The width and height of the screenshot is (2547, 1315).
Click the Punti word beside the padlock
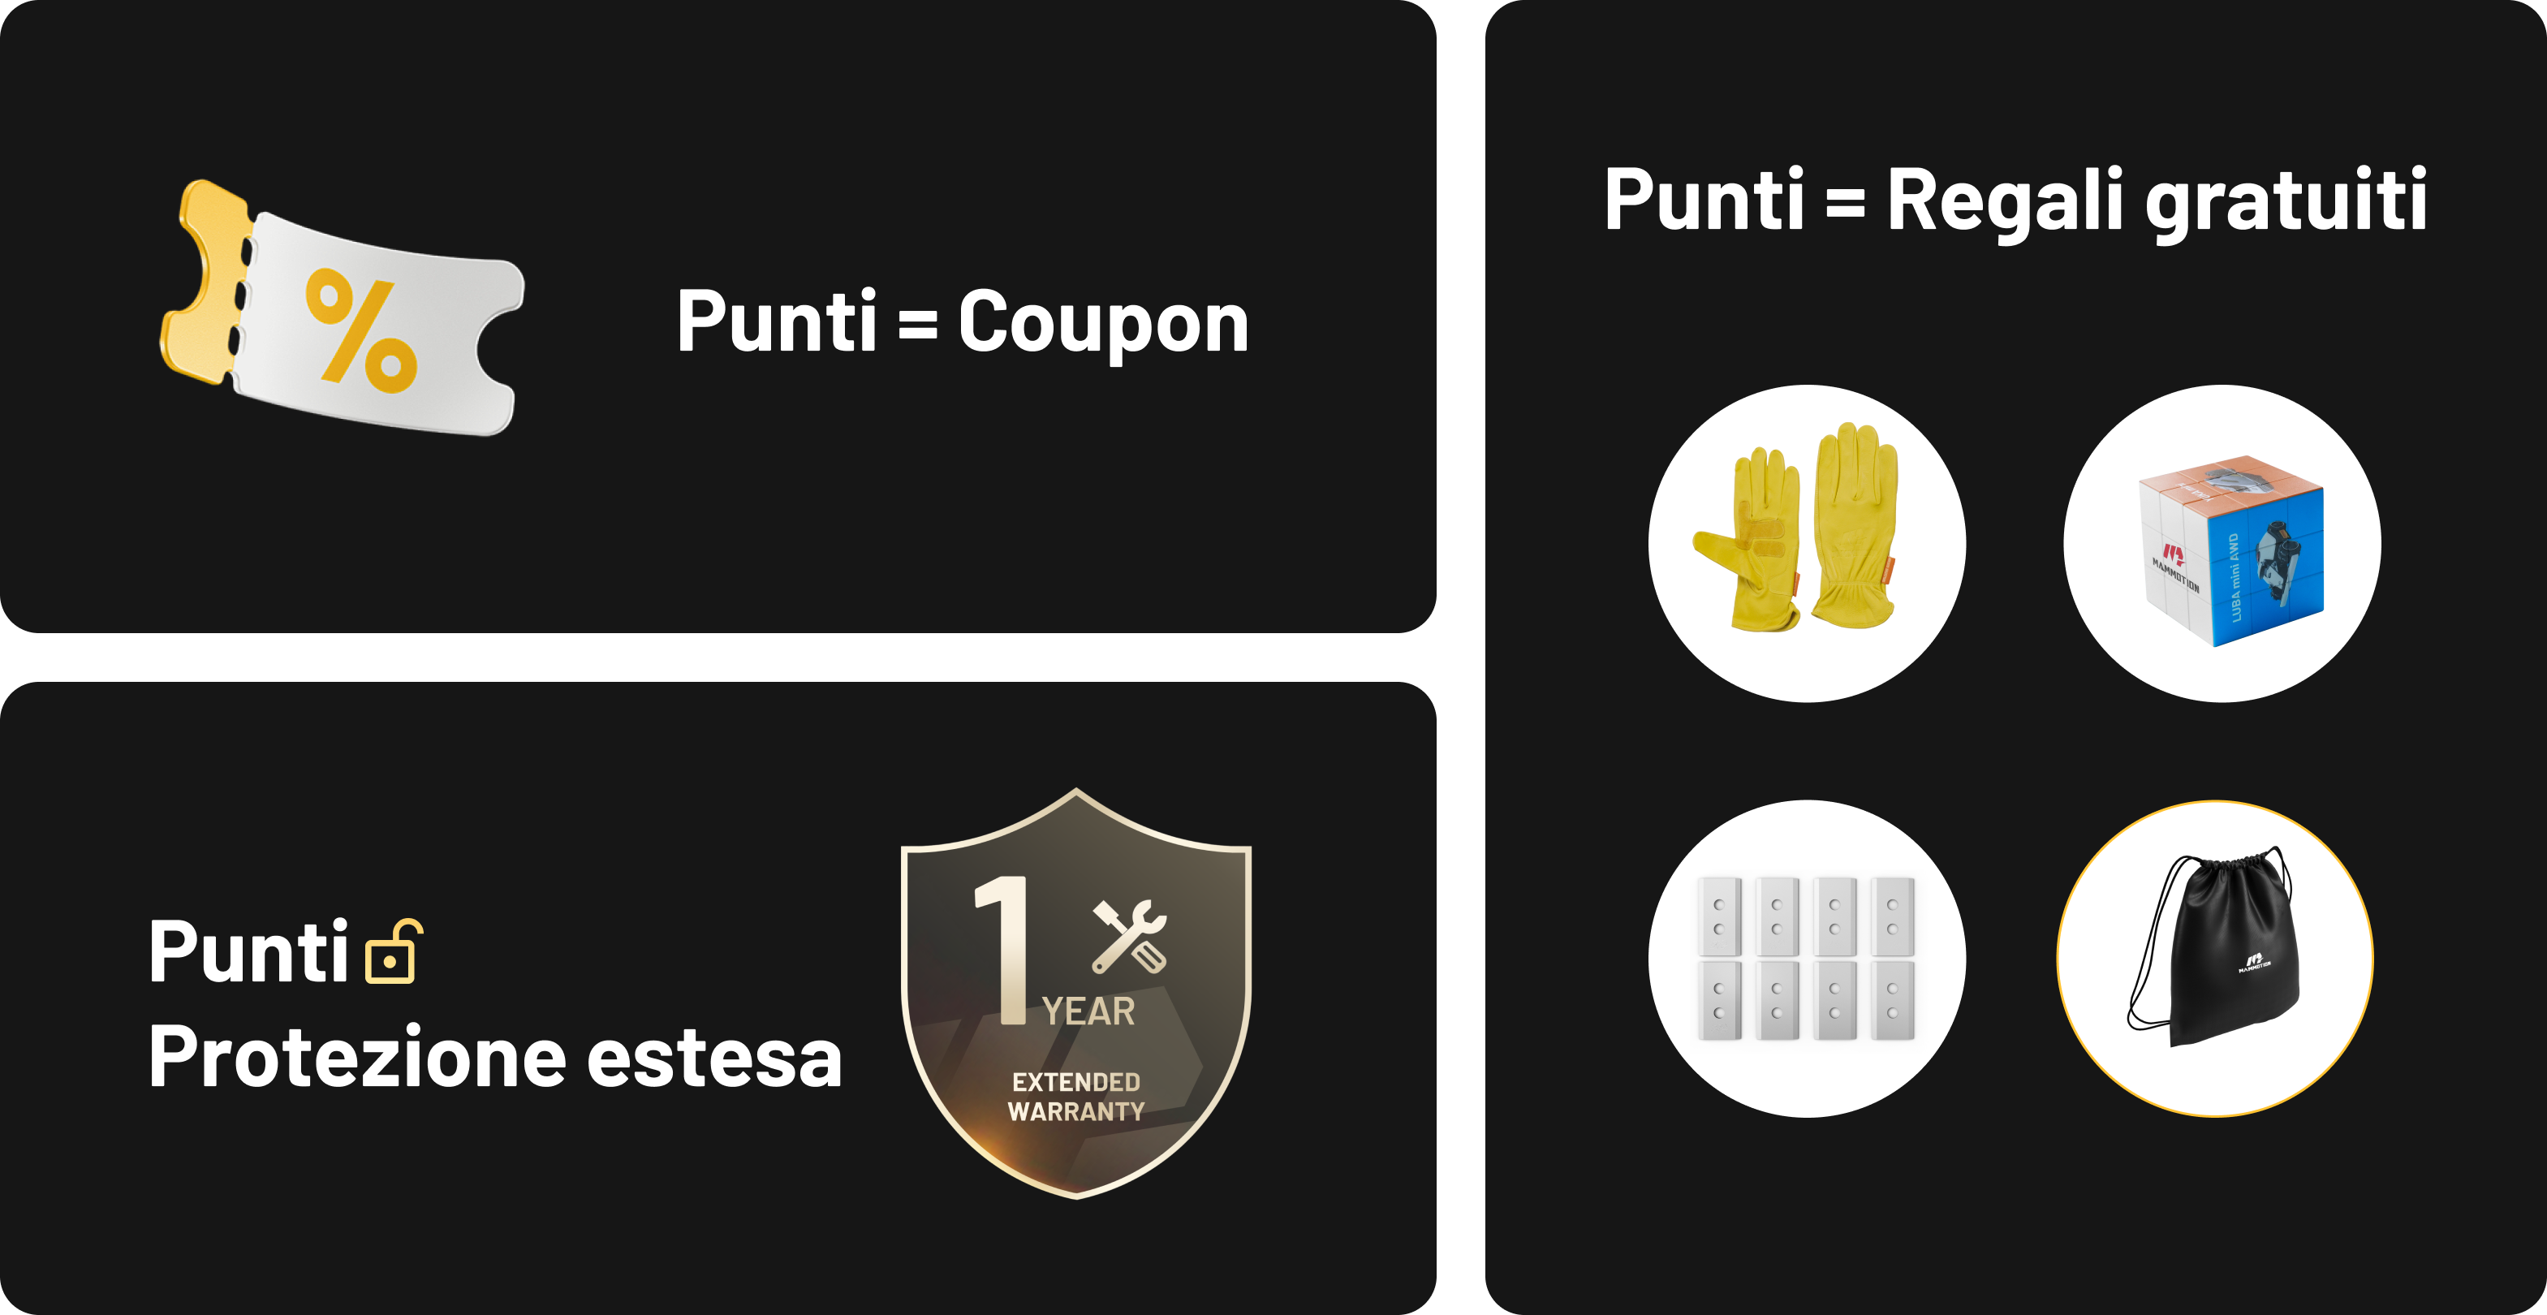coord(248,951)
